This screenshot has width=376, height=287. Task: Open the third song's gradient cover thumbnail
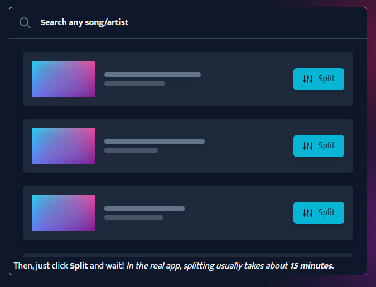pyautogui.click(x=64, y=213)
